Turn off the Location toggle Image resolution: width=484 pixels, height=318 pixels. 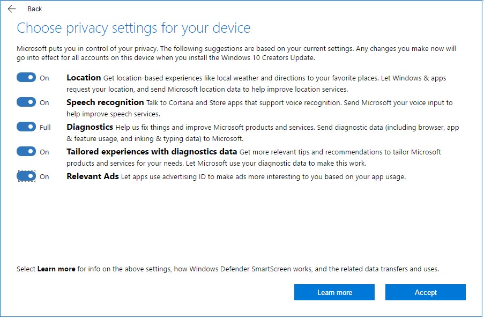(25, 77)
